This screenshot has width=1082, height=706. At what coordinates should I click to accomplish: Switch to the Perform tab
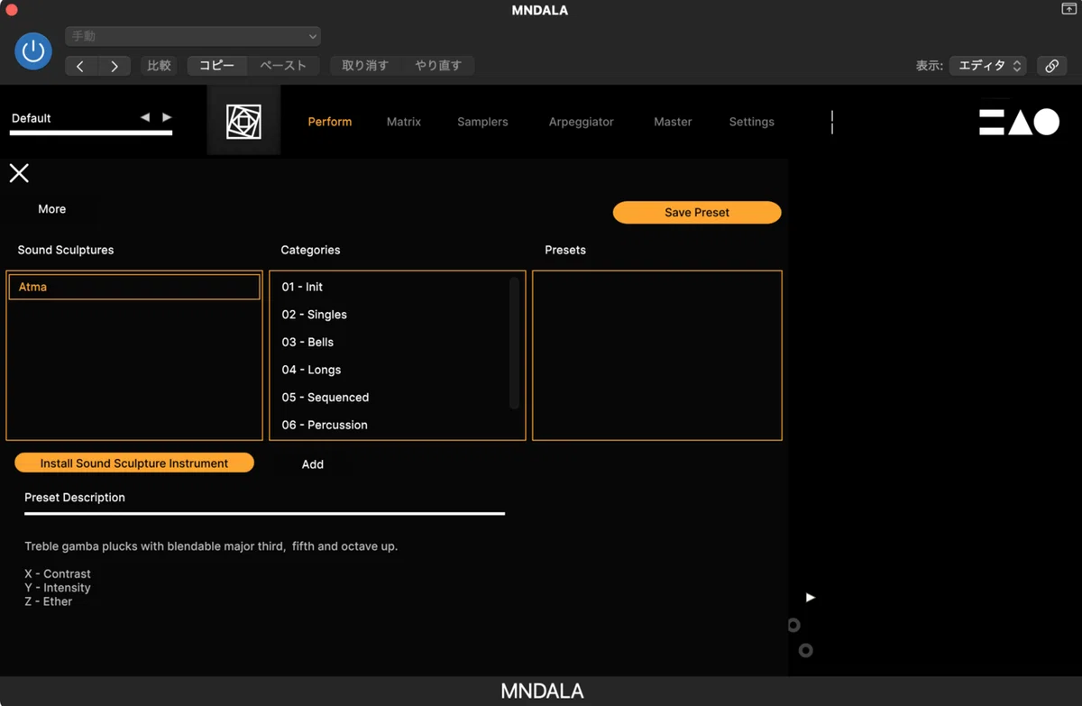click(x=330, y=122)
